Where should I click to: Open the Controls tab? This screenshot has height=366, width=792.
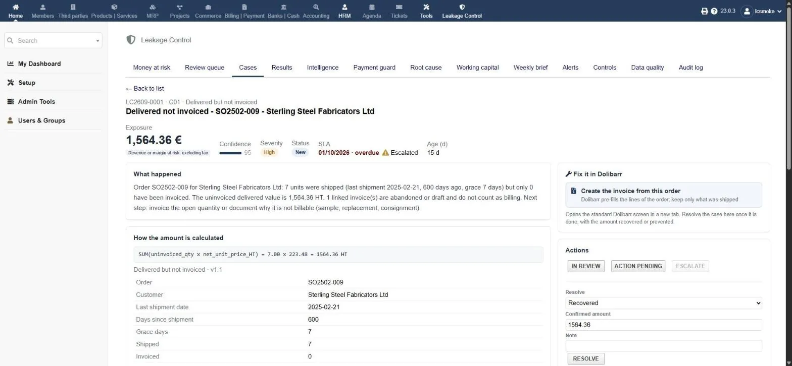[605, 67]
